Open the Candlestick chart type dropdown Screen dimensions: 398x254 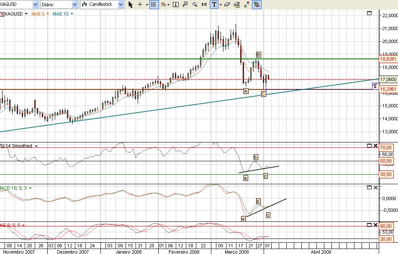[121, 5]
